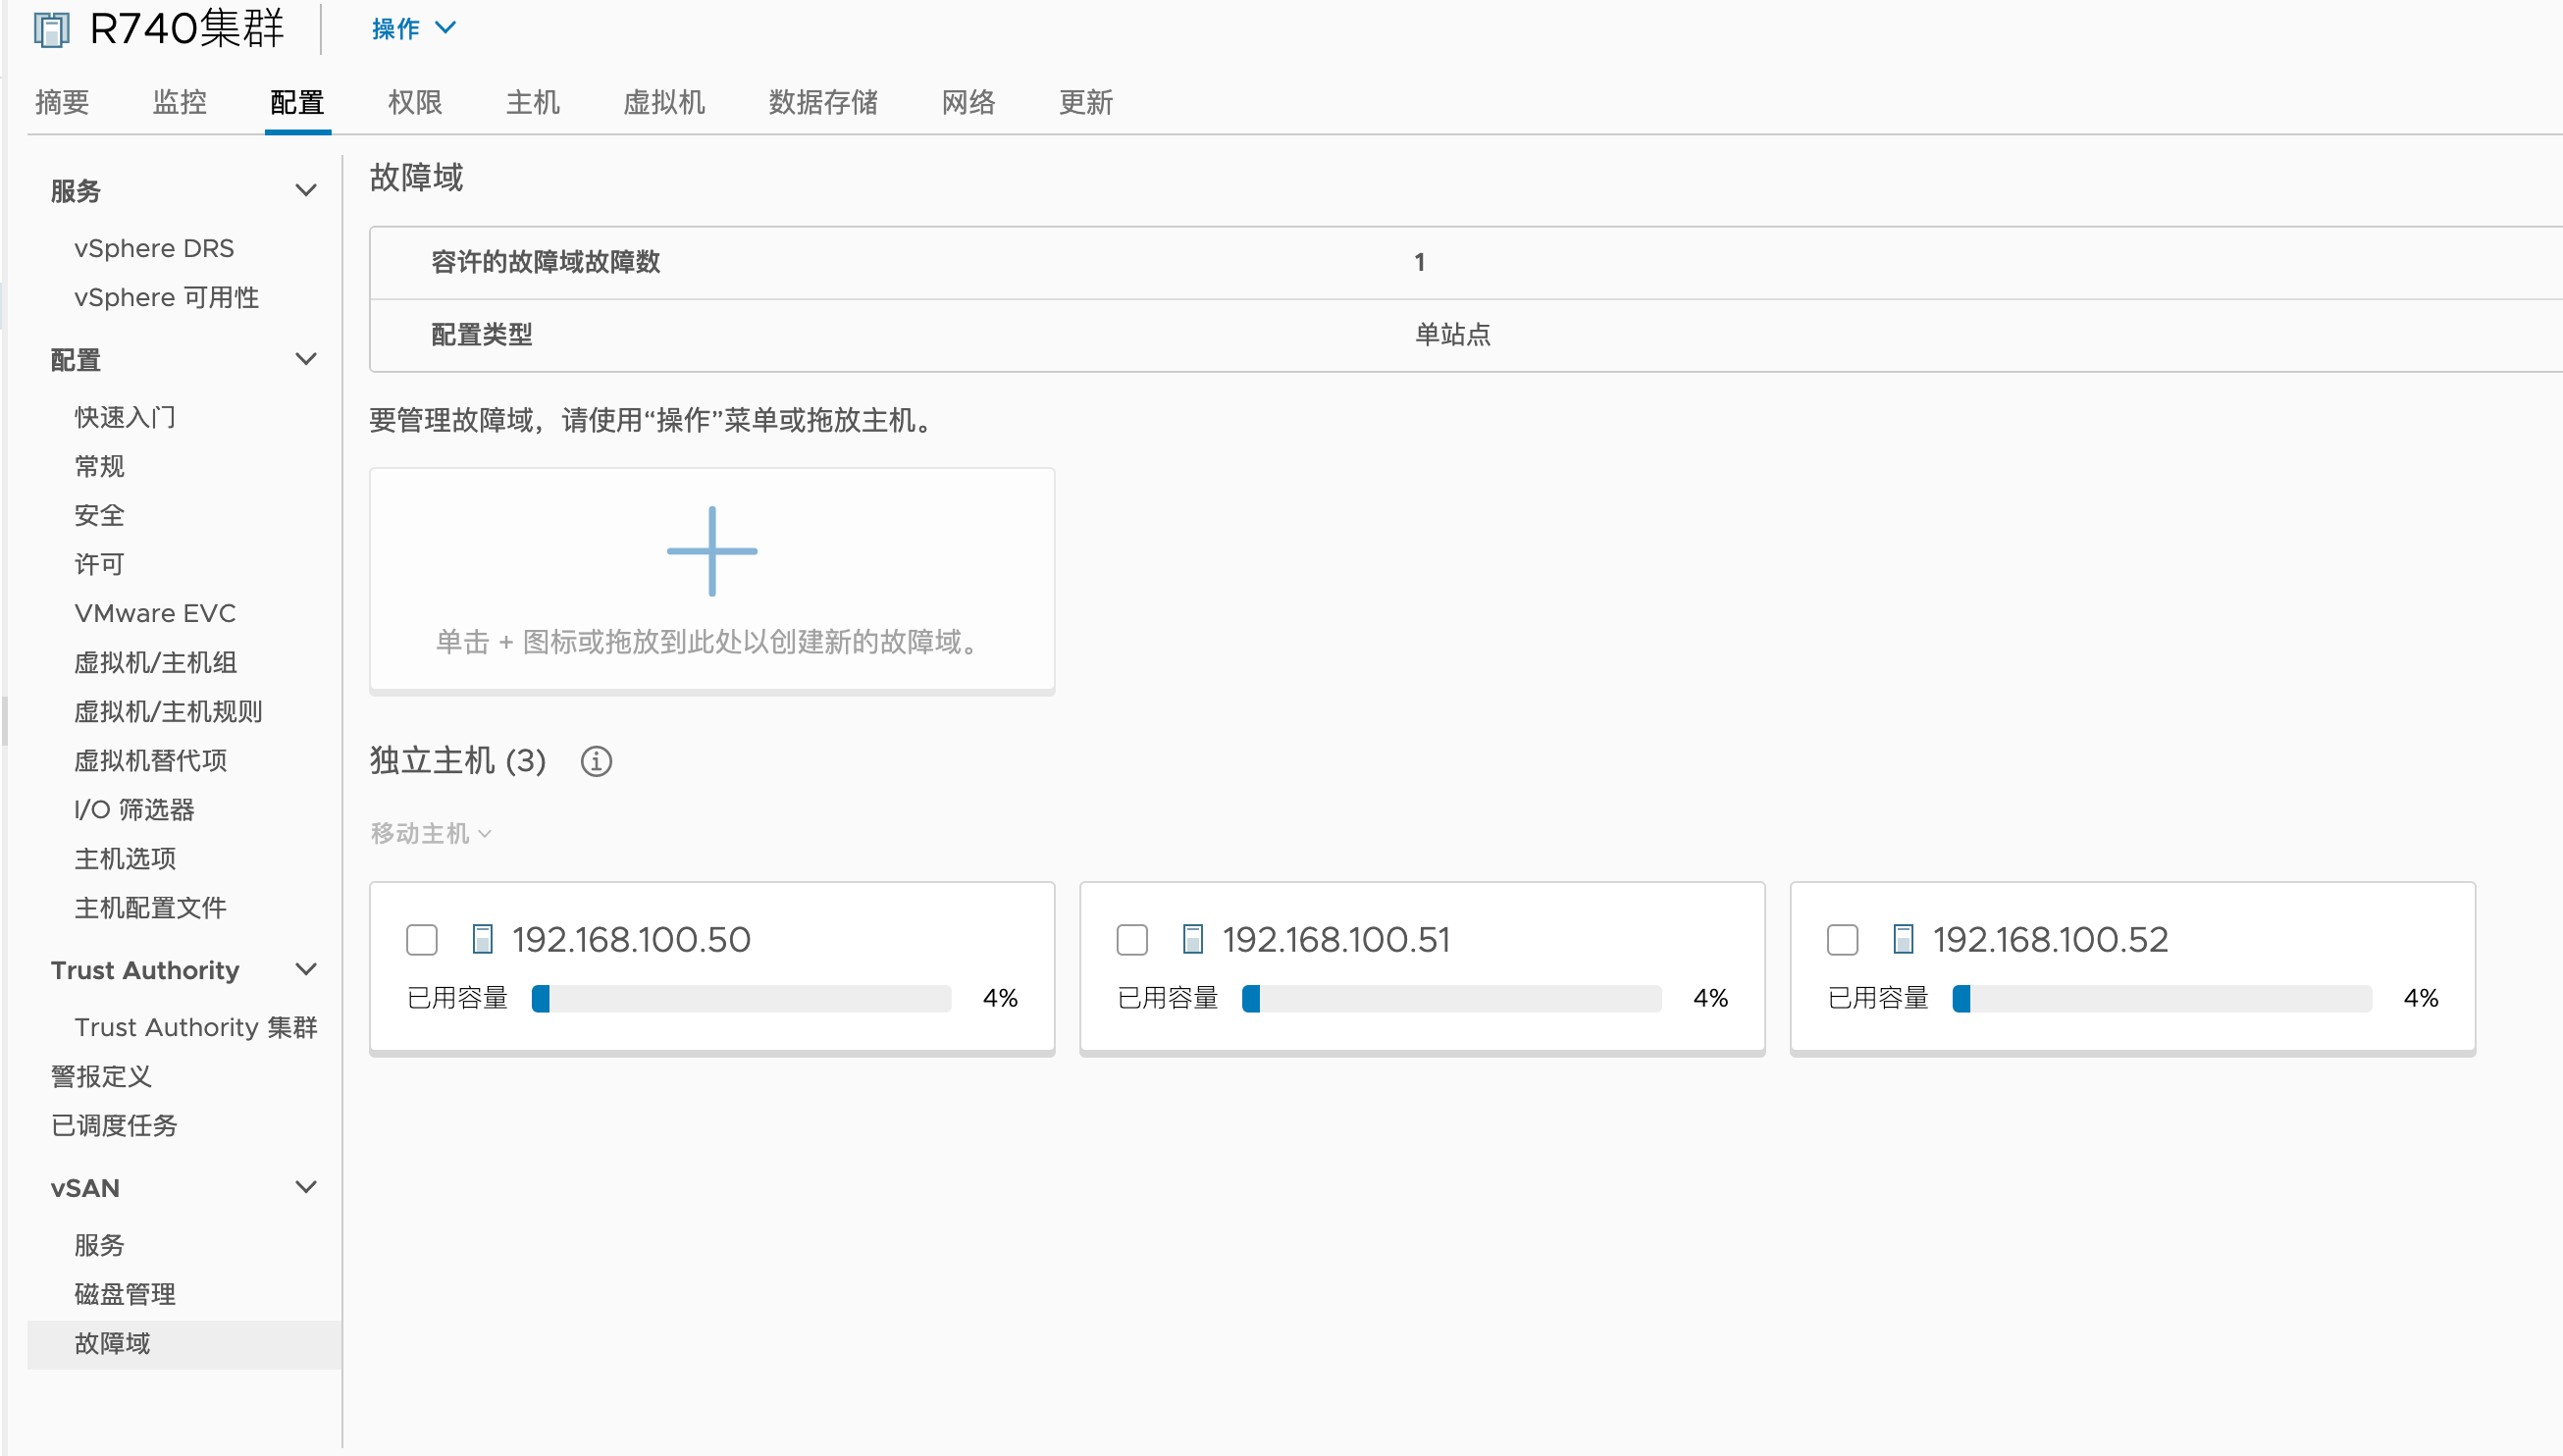
Task: Select checkbox for host 192.168.100.50
Action: (x=422, y=940)
